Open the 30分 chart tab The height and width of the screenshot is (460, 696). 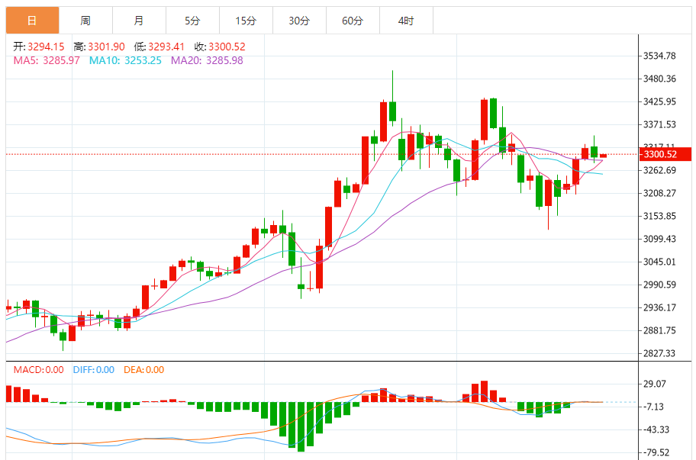(299, 21)
